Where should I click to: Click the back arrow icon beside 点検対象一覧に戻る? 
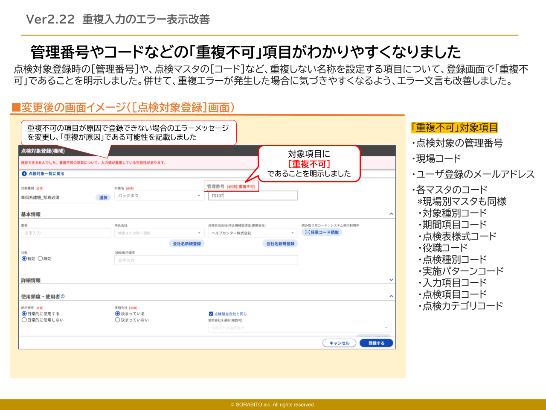point(24,174)
